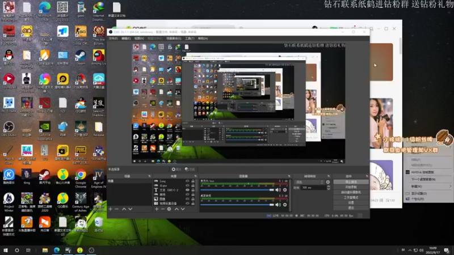Image resolution: width=454 pixels, height=255 pixels.
Task: Click 设置 button in Controls
Action: [351, 203]
